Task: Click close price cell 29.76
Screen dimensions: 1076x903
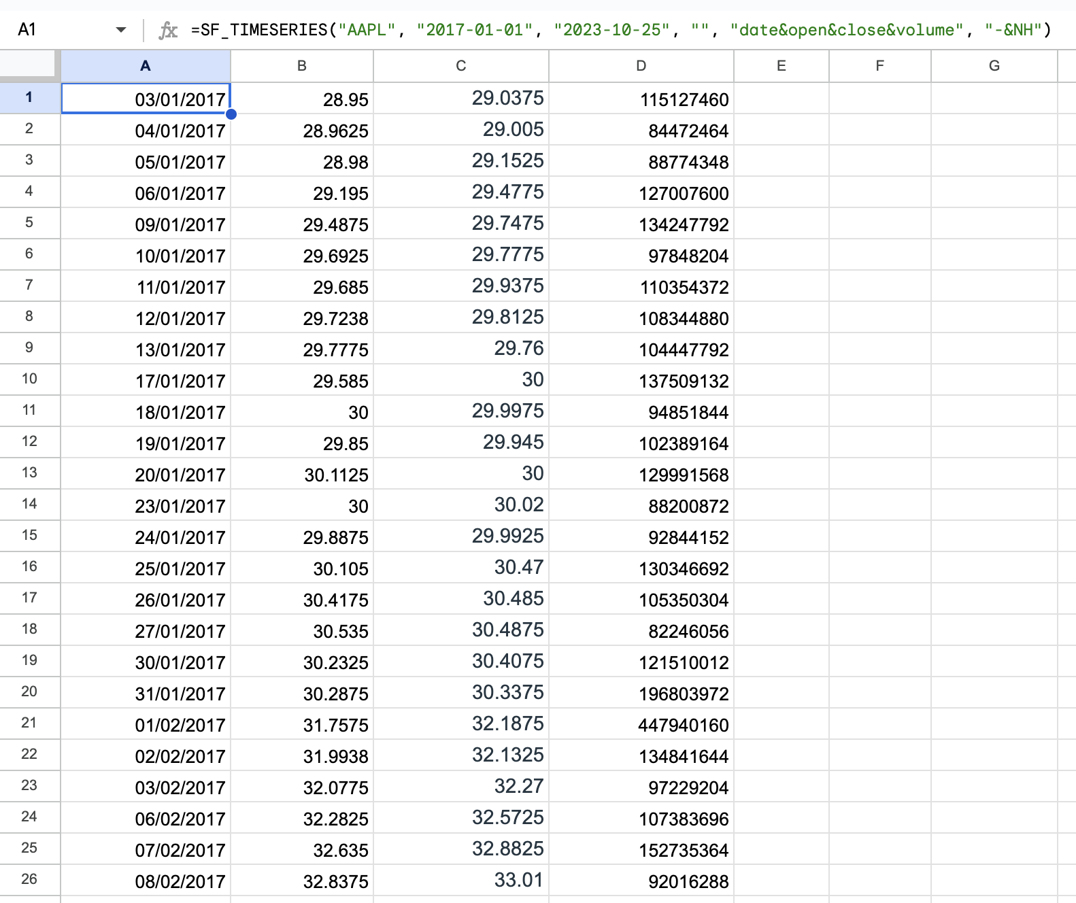Action: pos(461,349)
